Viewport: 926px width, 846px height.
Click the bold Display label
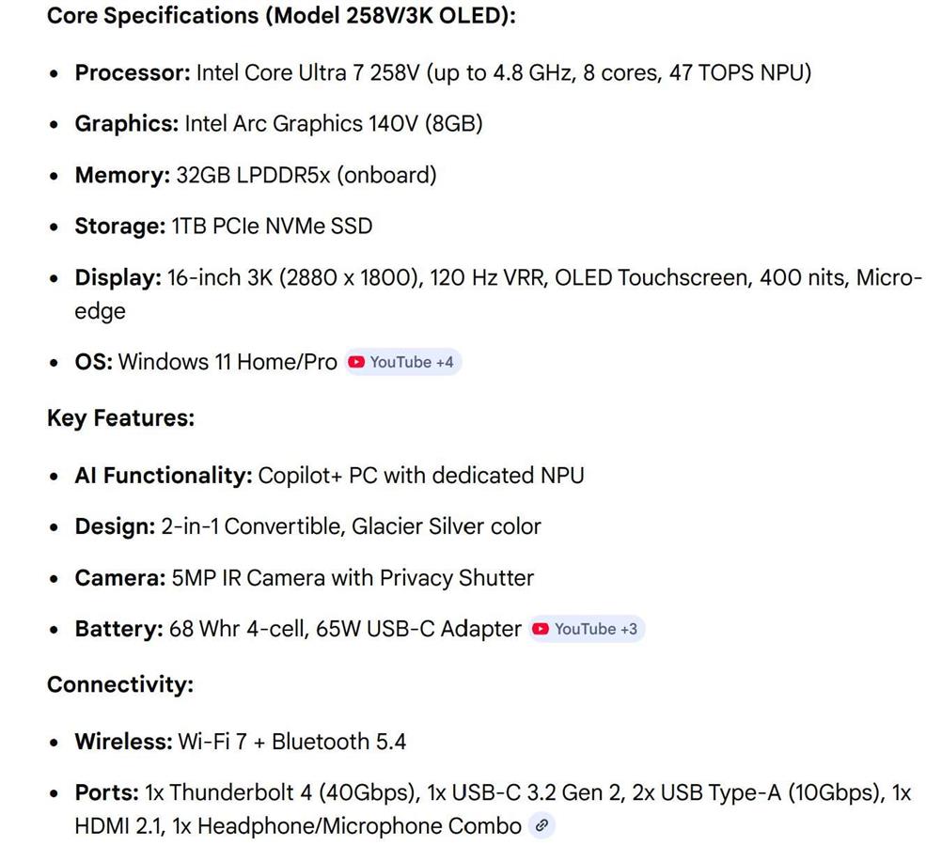[x=118, y=277]
